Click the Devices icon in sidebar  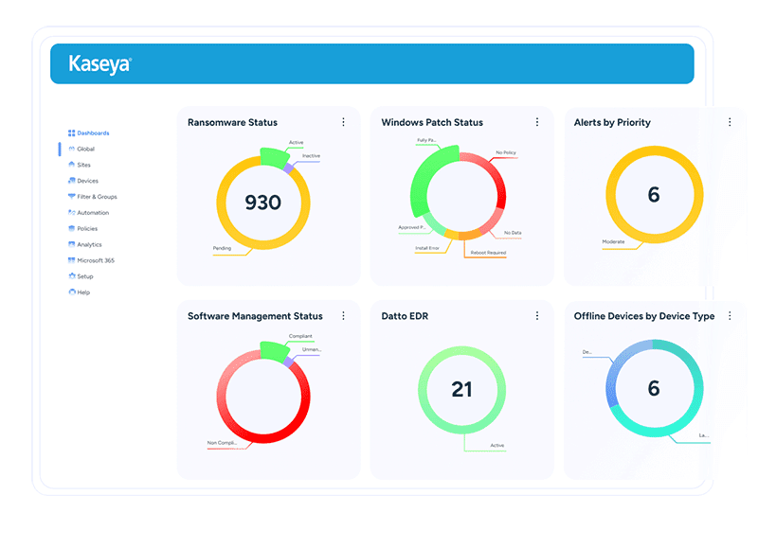[x=71, y=181]
